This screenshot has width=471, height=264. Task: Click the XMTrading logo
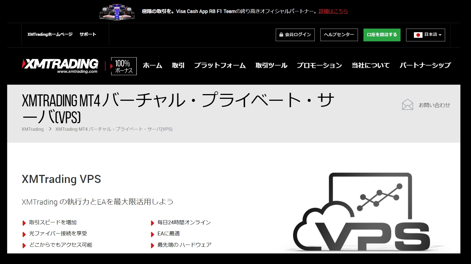pyautogui.click(x=60, y=66)
